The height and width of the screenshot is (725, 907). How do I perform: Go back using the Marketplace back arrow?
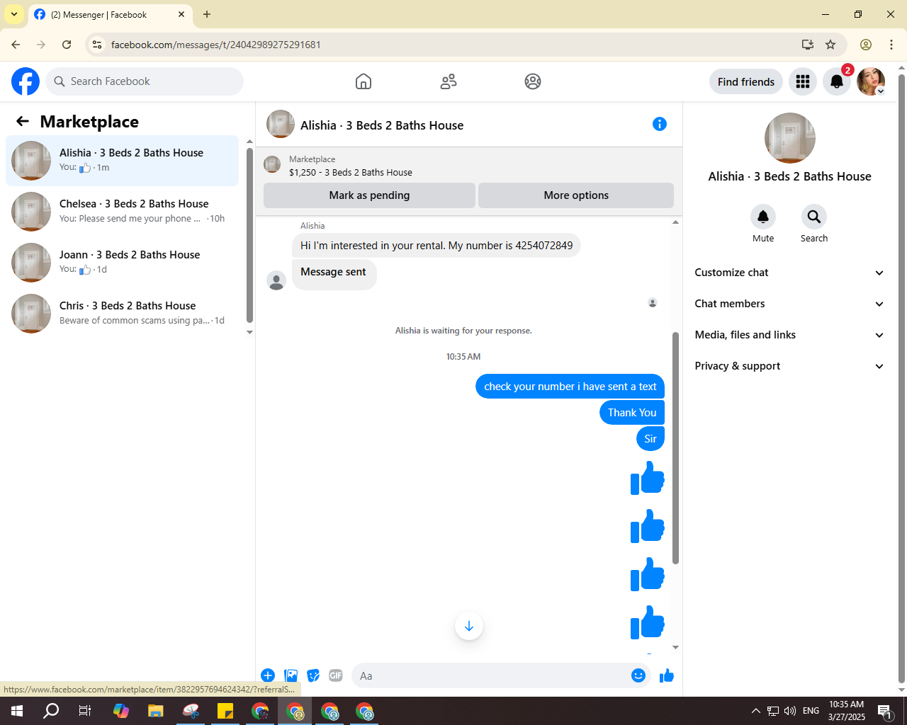click(23, 122)
